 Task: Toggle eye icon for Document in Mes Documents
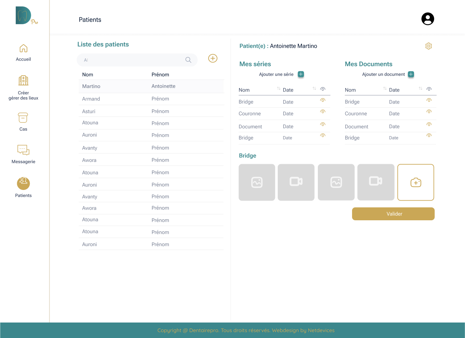429,124
